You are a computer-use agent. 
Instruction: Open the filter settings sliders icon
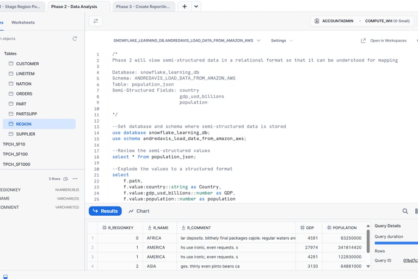[x=96, y=21]
